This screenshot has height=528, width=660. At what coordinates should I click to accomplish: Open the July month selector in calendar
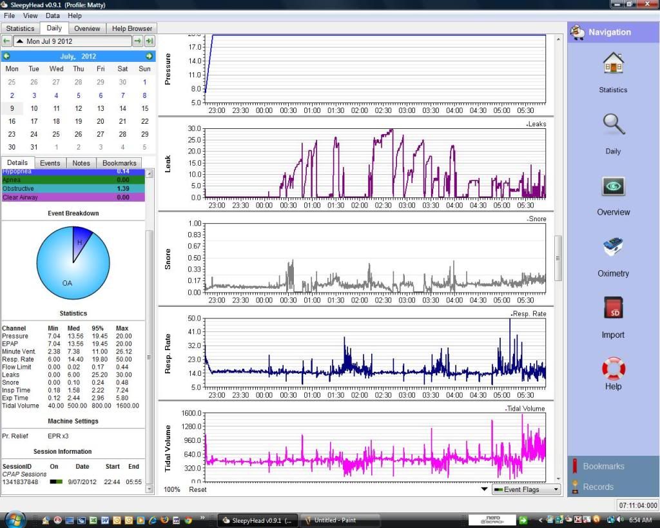click(x=68, y=57)
